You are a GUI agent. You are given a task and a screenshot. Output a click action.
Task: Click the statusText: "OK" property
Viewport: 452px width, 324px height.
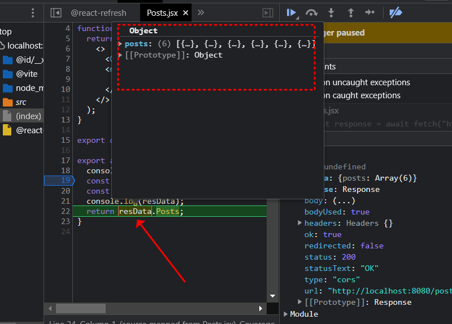(x=341, y=268)
